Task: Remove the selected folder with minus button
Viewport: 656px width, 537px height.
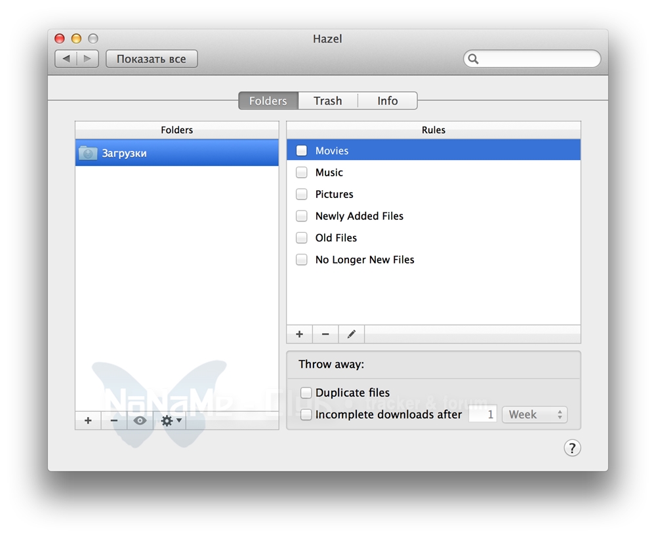Action: coord(113,420)
